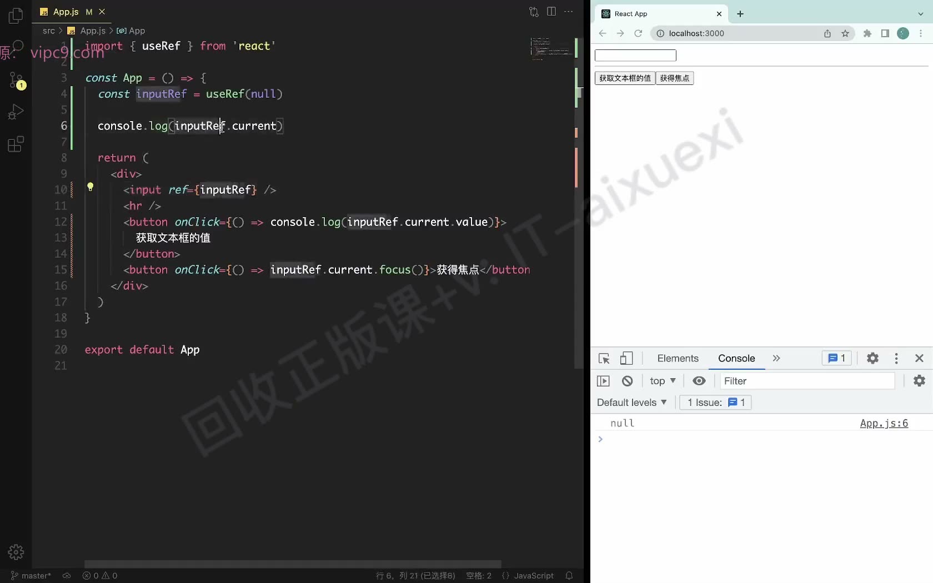The height and width of the screenshot is (583, 933).
Task: Select the App.js editor tab
Action: click(x=66, y=12)
